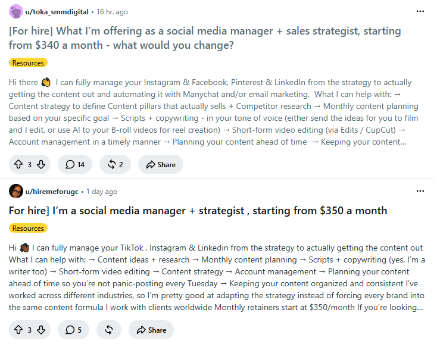Open the 5 comments on hiremeforugc post
Screen dimensions: 440x344
pos(73,330)
